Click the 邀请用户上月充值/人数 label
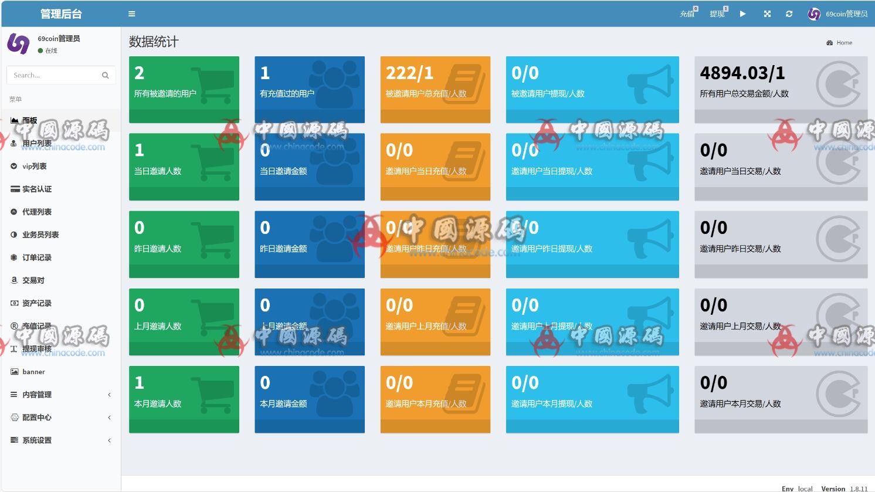The width and height of the screenshot is (875, 492). (x=426, y=326)
